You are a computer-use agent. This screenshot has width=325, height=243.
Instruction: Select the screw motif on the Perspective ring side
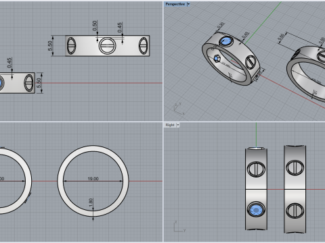251,62
